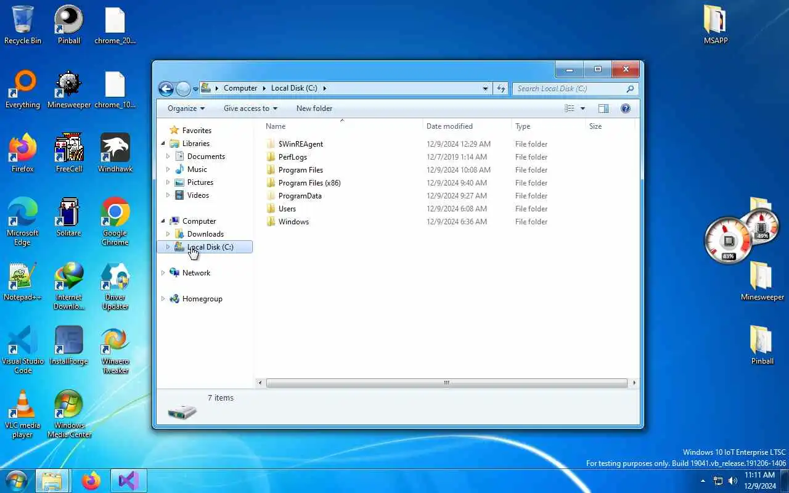
Task: Open the Firefox desktop shortcut
Action: coord(23,153)
